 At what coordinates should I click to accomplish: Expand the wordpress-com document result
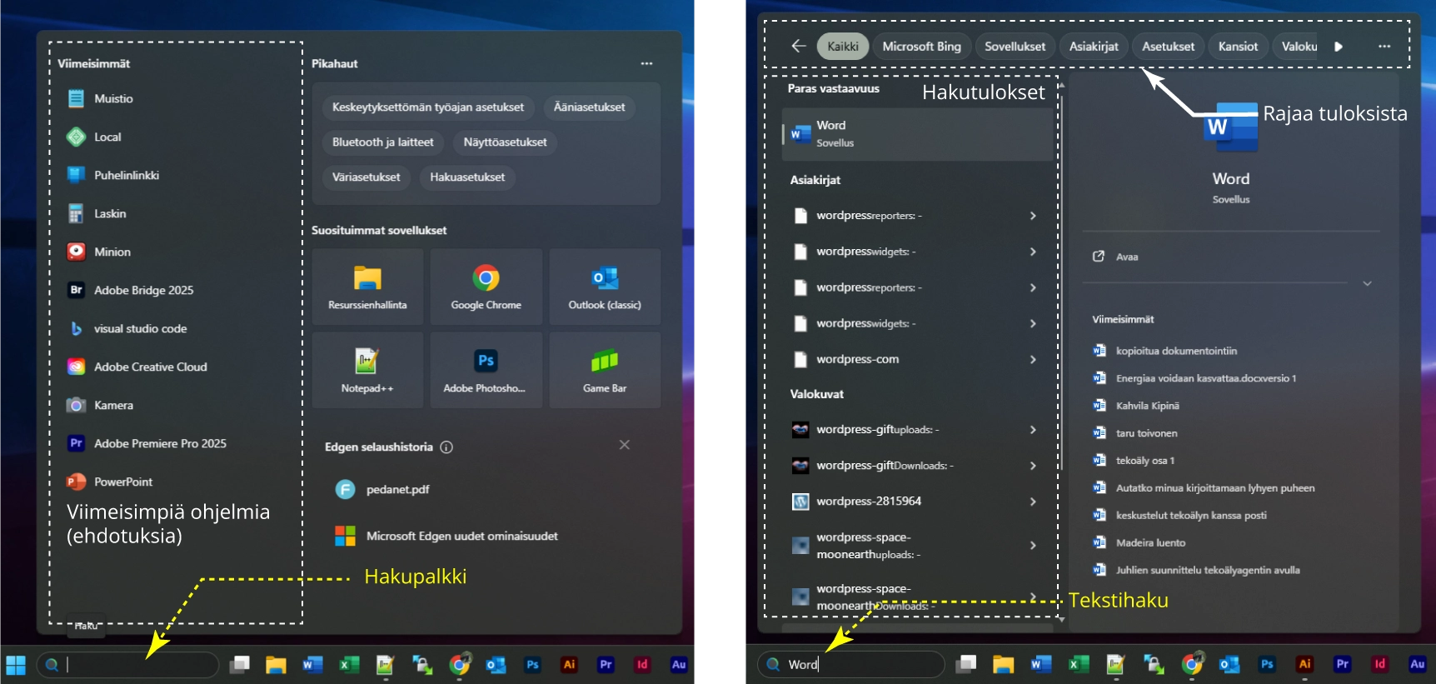[x=1033, y=360]
